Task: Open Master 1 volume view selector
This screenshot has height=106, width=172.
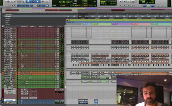Action: coord(10,91)
